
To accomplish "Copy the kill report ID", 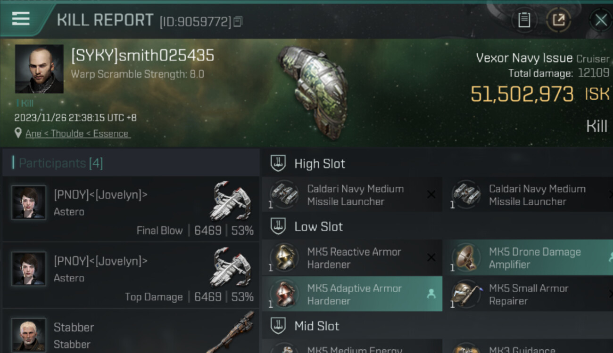I will coord(238,21).
